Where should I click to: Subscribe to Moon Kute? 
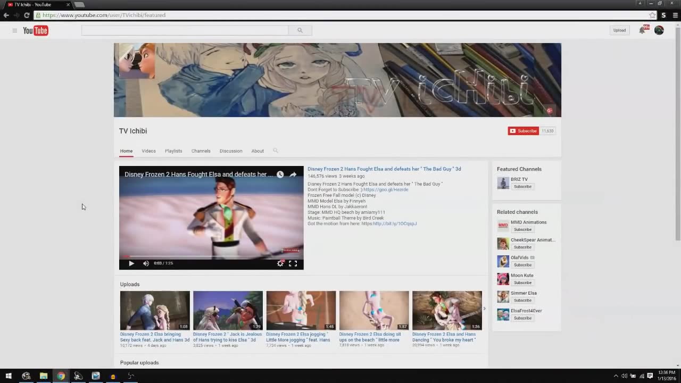[x=522, y=282]
